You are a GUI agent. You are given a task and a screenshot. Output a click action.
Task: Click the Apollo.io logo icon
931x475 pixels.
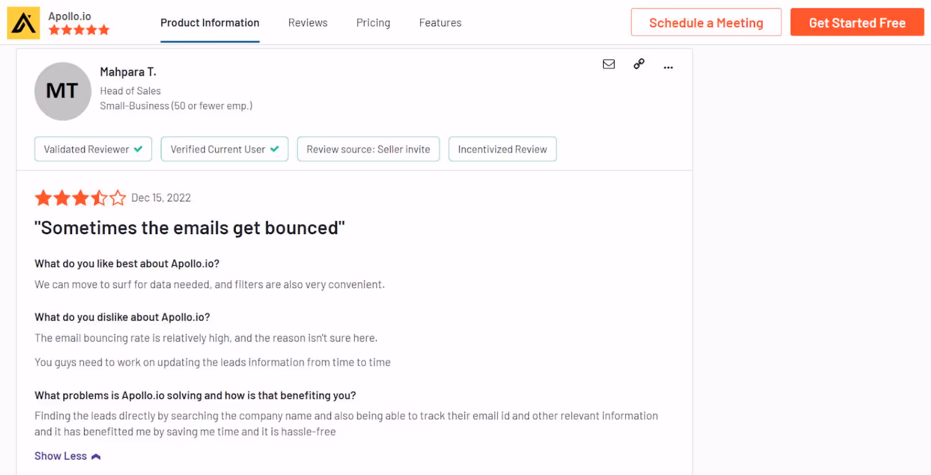tap(23, 23)
